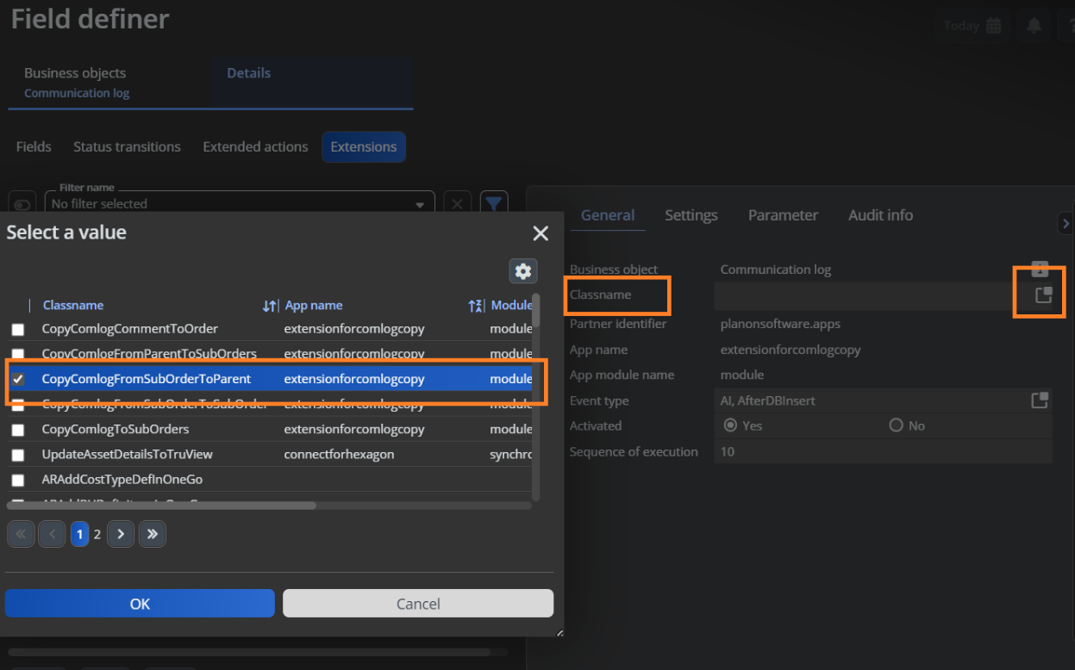Screen dimensions: 1075x670
Task: Open the Parameter tab
Action: (x=783, y=215)
